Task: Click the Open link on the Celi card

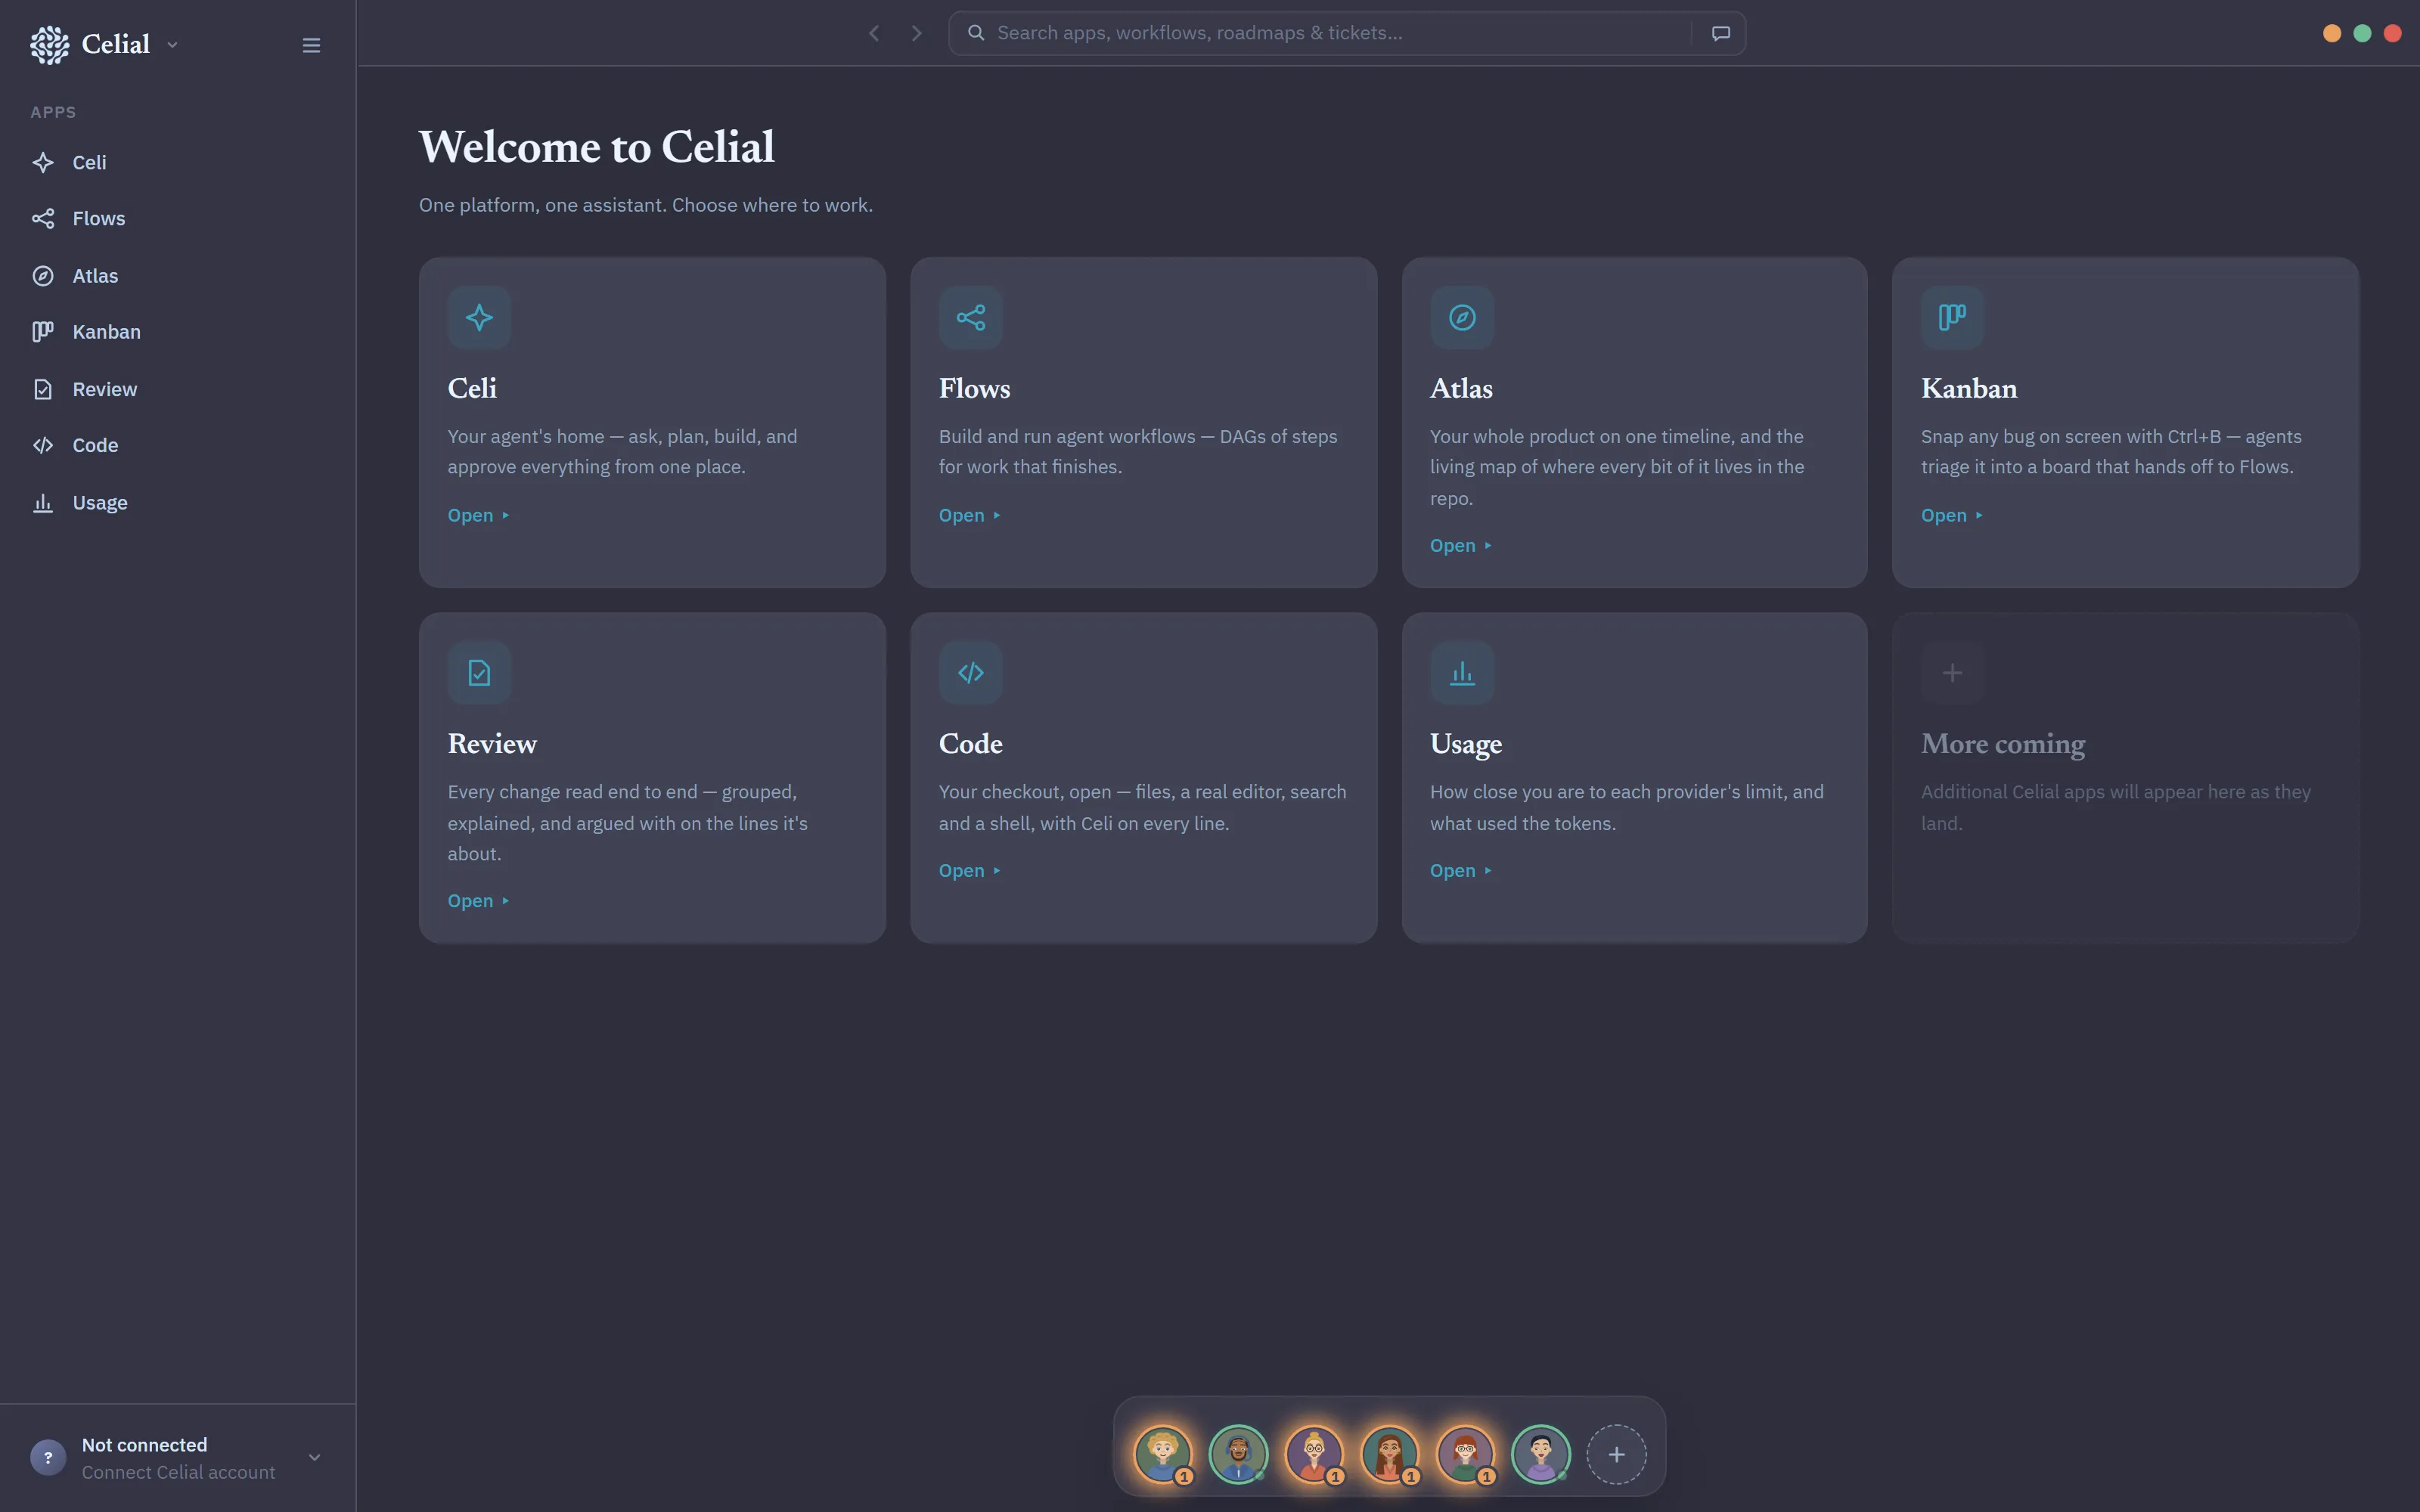Action: [478, 515]
